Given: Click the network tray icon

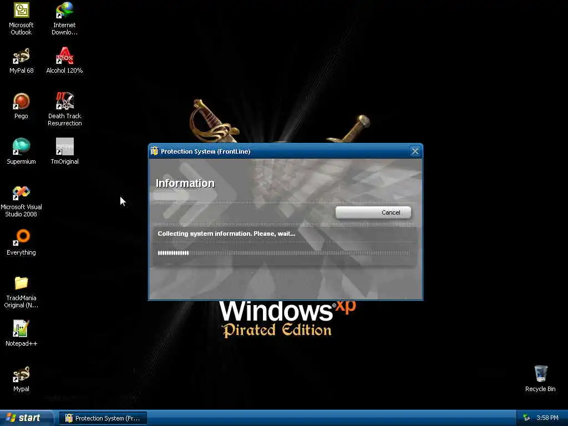Looking at the screenshot, I should click(526, 418).
